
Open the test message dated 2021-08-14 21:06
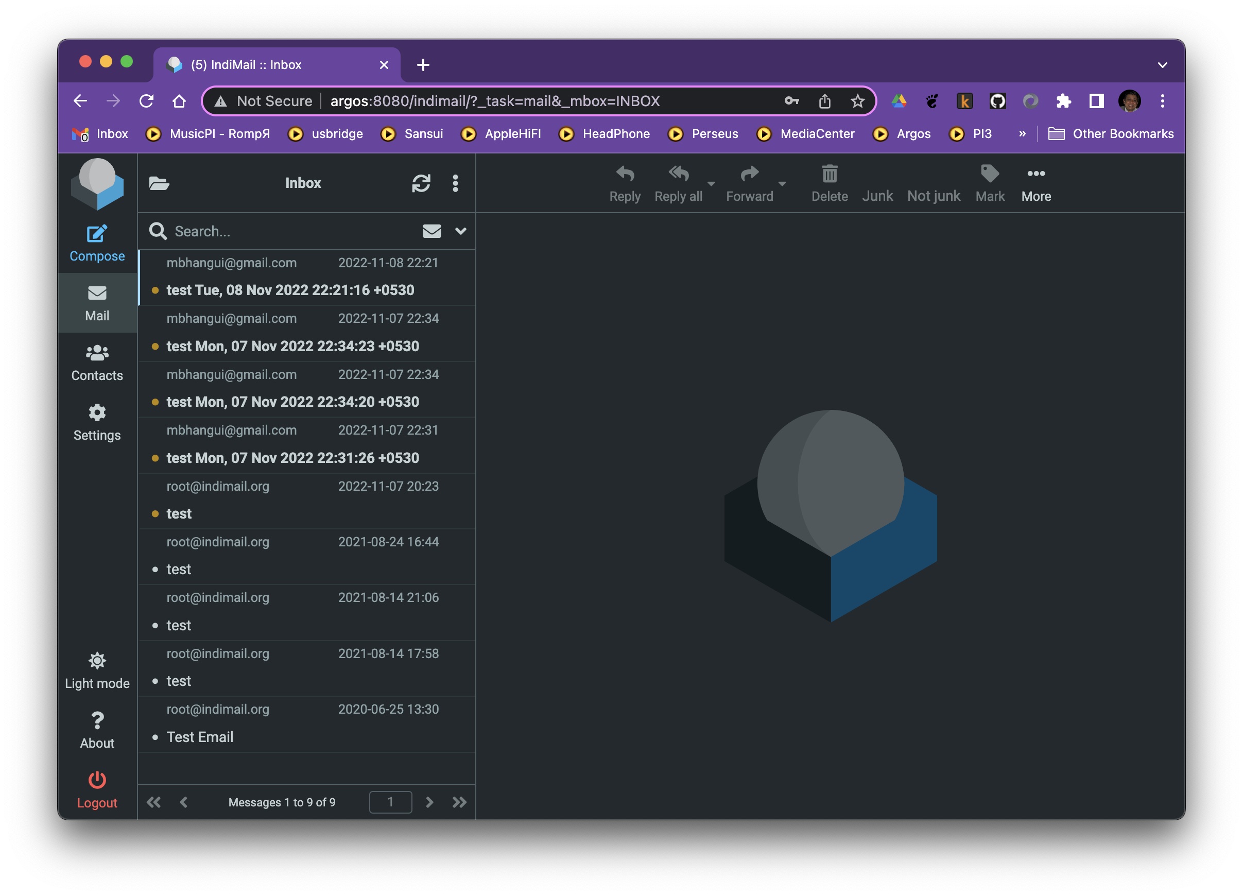307,612
